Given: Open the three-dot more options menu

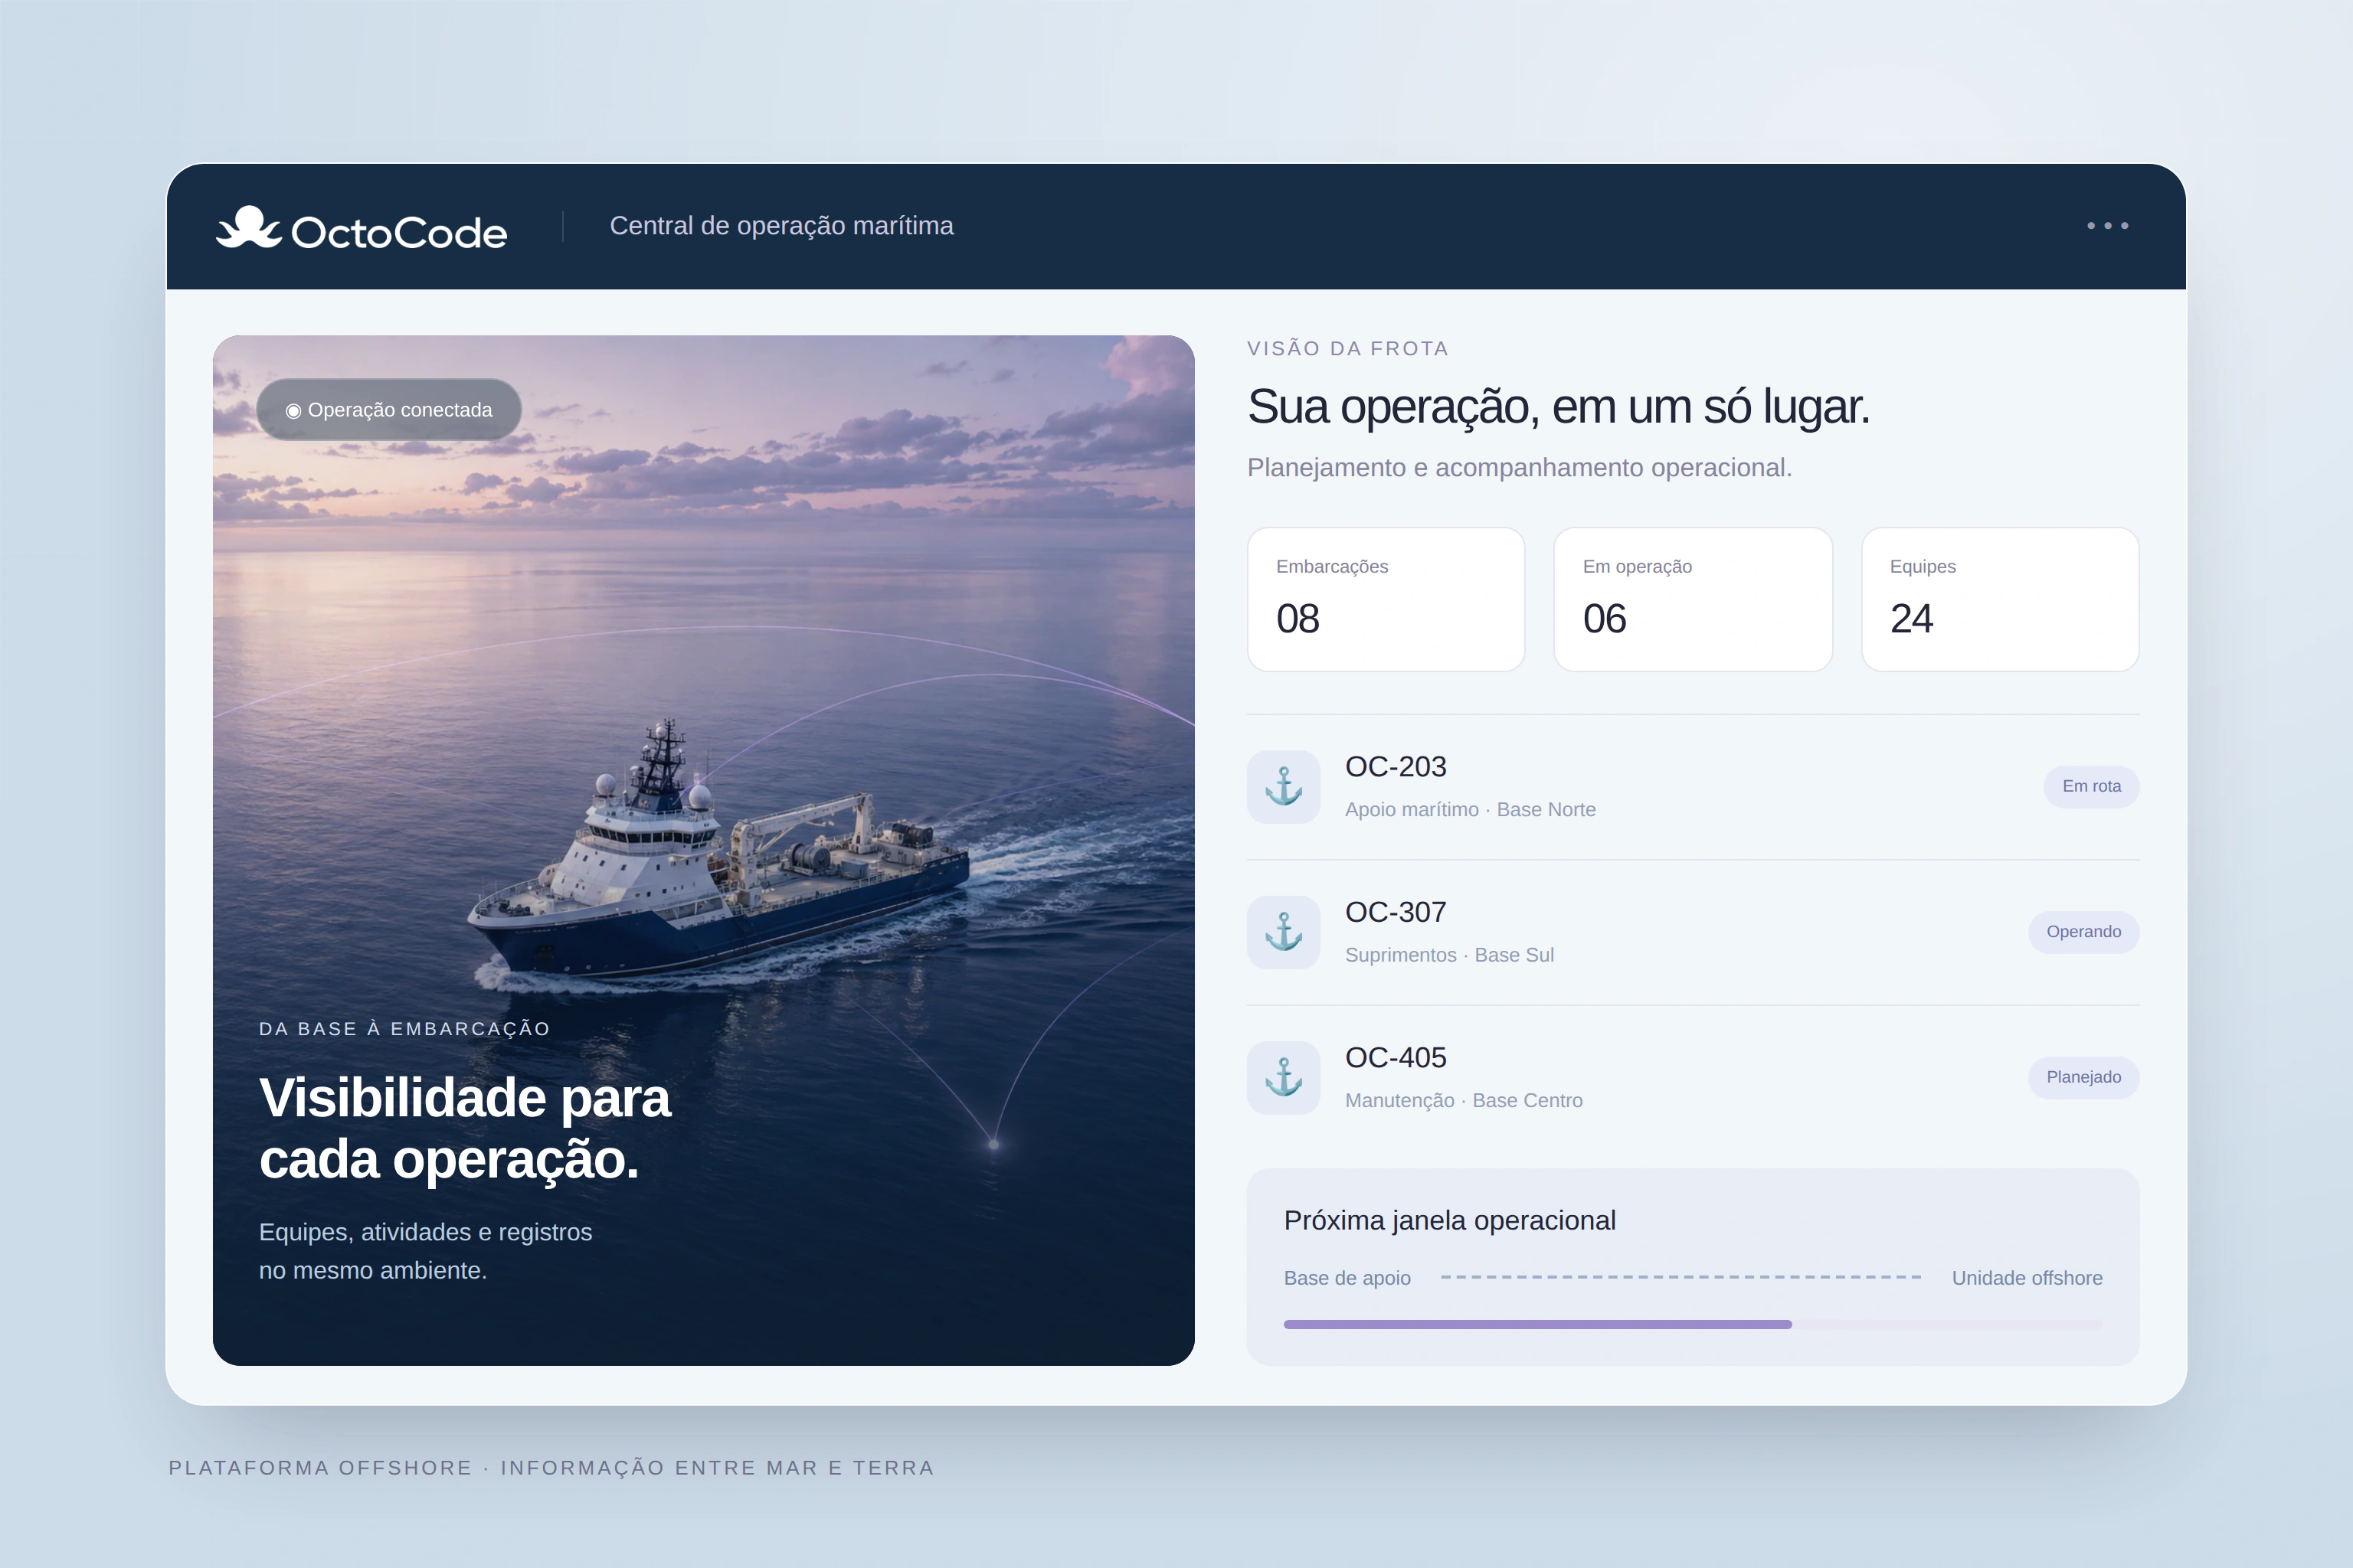Looking at the screenshot, I should click(2107, 226).
